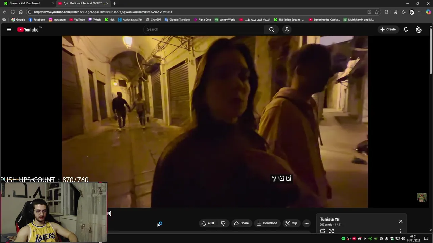Click the channel watermark thumbnail on video
Image resolution: width=433 pixels, height=243 pixels.
[422, 198]
